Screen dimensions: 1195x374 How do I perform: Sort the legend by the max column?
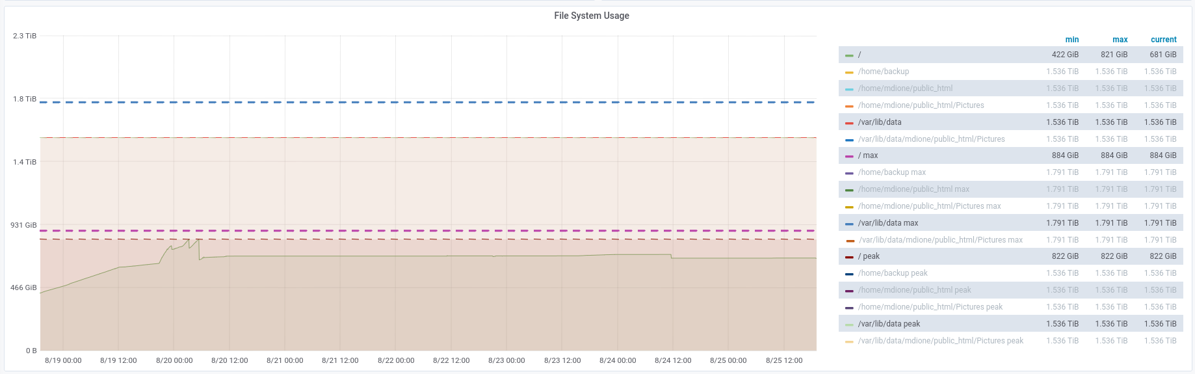1120,40
